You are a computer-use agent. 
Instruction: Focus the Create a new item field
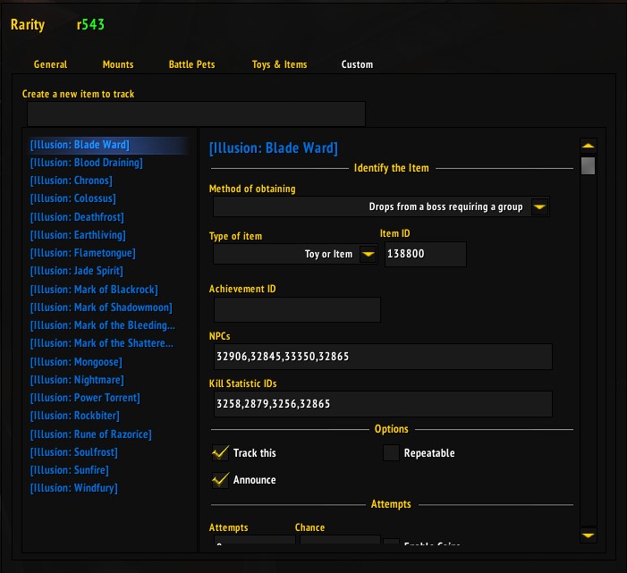pos(196,114)
